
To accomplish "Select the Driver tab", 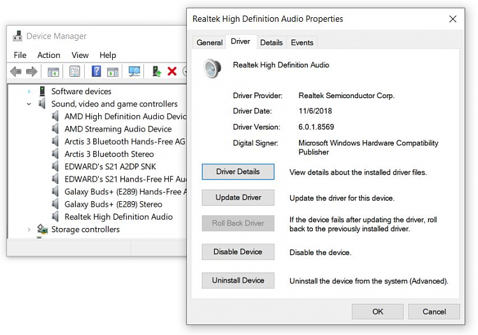I will click(240, 41).
